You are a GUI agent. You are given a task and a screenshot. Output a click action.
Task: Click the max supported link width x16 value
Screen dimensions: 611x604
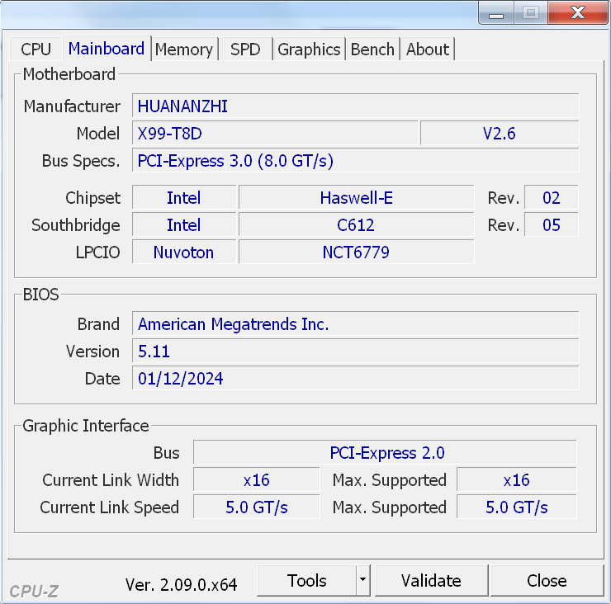click(517, 480)
